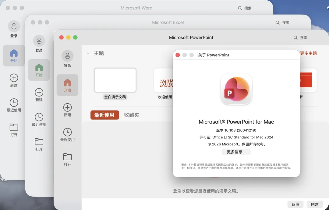
Task: Select the orange Home icon in PowerPoint sidebar
Action: click(x=67, y=83)
